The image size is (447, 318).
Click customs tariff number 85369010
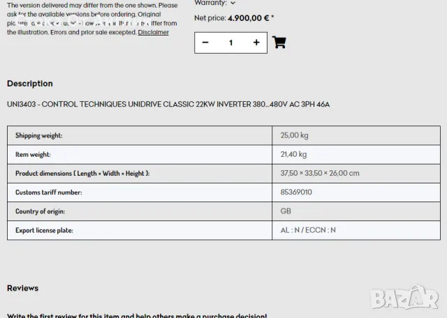click(296, 192)
